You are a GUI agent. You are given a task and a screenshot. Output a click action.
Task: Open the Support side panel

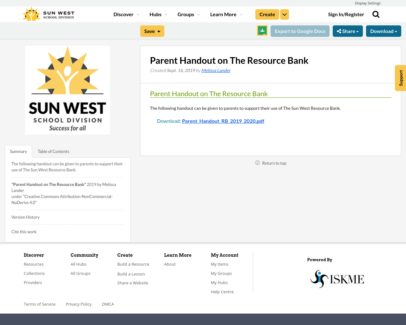(x=400, y=78)
